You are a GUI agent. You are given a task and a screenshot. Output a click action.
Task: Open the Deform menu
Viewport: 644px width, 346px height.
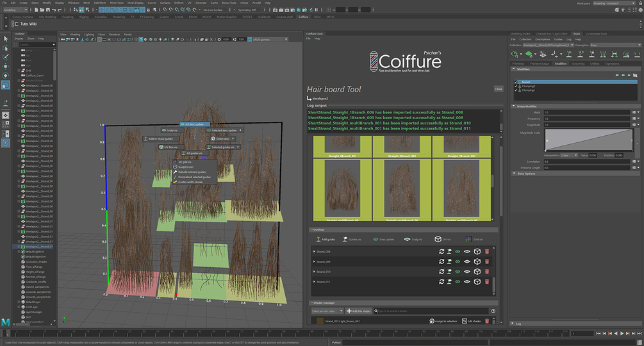click(x=179, y=3)
